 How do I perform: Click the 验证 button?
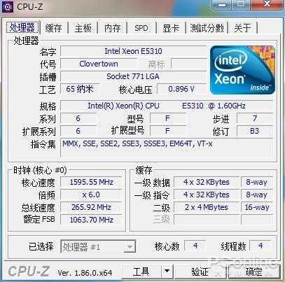(x=200, y=272)
